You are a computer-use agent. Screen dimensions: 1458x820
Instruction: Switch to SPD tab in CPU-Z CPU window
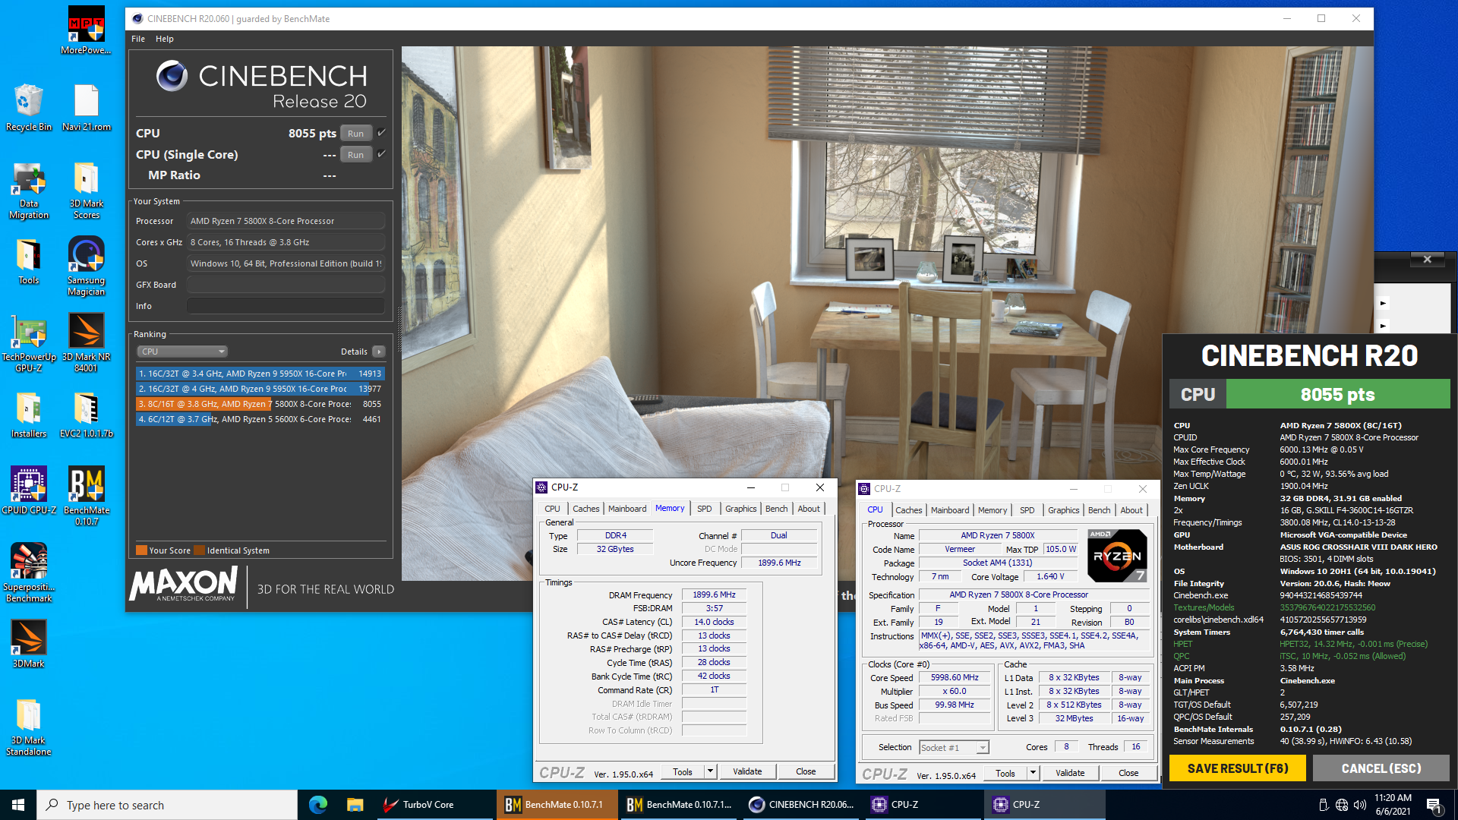(x=1027, y=510)
